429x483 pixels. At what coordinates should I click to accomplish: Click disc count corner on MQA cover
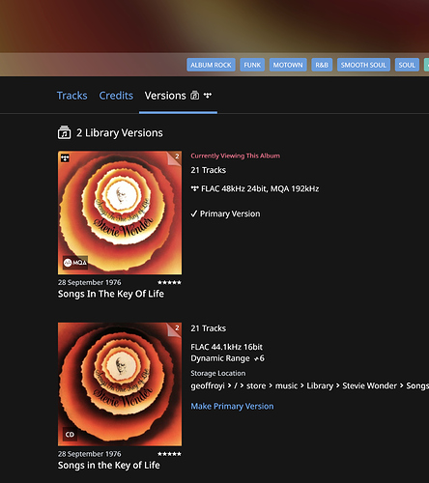(175, 157)
